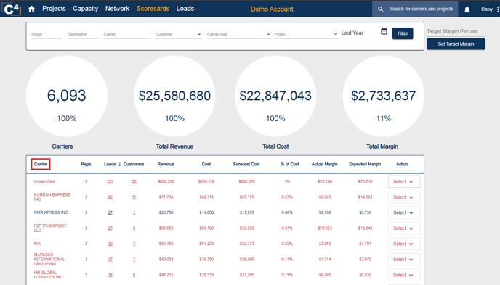500x285 pixels.
Task: Click the C4 logo icon
Action: point(12,9)
